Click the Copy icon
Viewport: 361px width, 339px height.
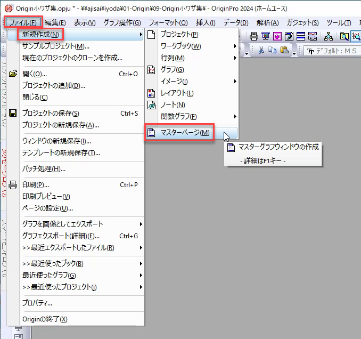coord(273,50)
